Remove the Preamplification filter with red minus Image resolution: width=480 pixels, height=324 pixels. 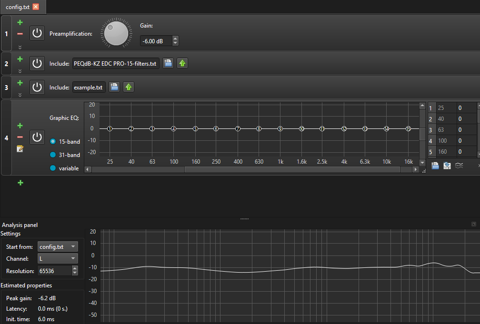coord(20,34)
